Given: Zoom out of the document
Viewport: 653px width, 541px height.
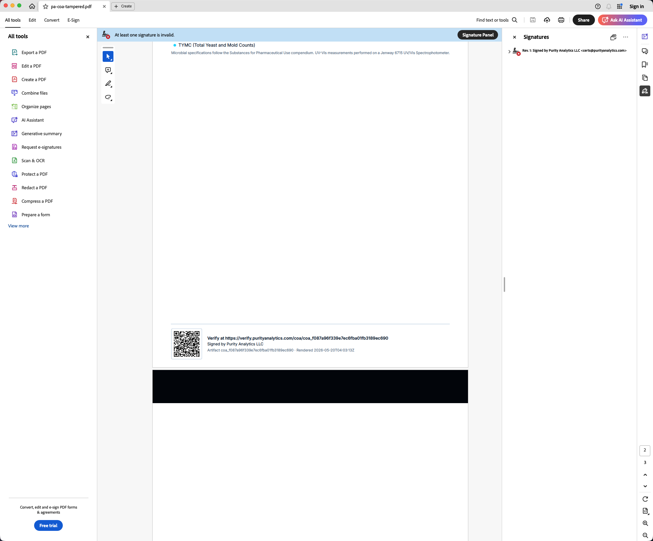Looking at the screenshot, I should pyautogui.click(x=645, y=535).
